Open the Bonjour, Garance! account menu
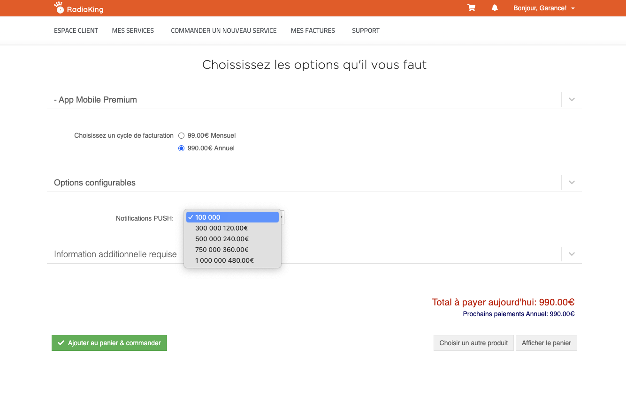This screenshot has height=400, width=626. (x=543, y=8)
